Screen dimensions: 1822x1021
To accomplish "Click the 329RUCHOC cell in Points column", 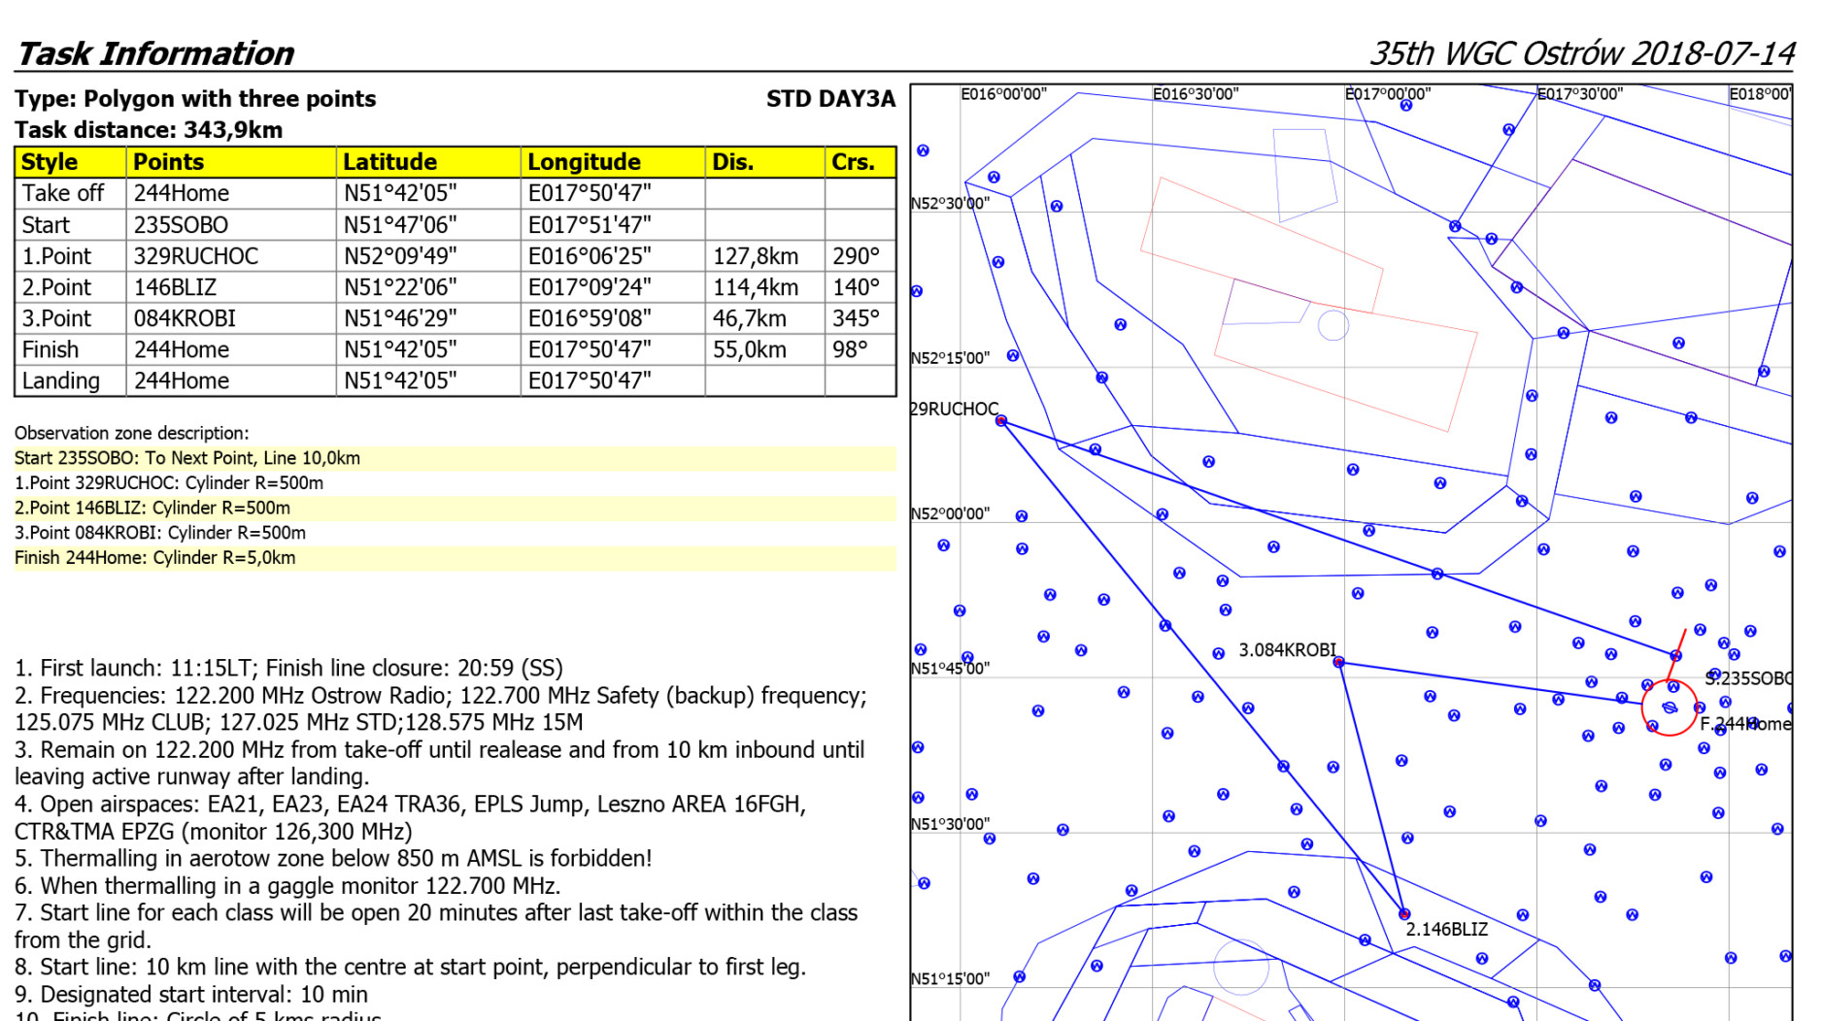I will point(195,256).
